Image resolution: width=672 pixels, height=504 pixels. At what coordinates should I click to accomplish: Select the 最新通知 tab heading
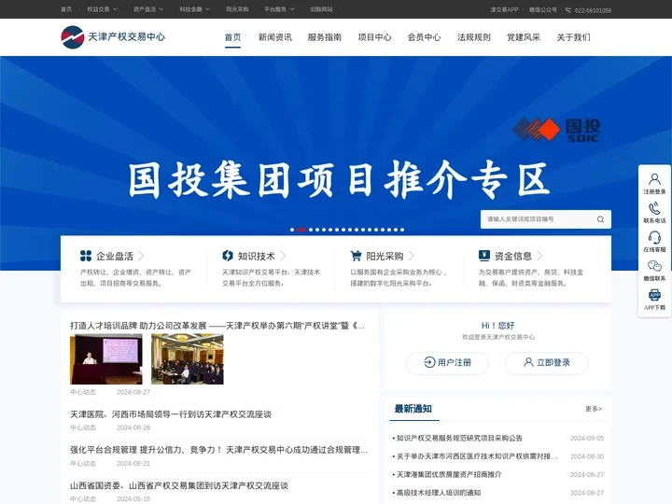pos(413,409)
